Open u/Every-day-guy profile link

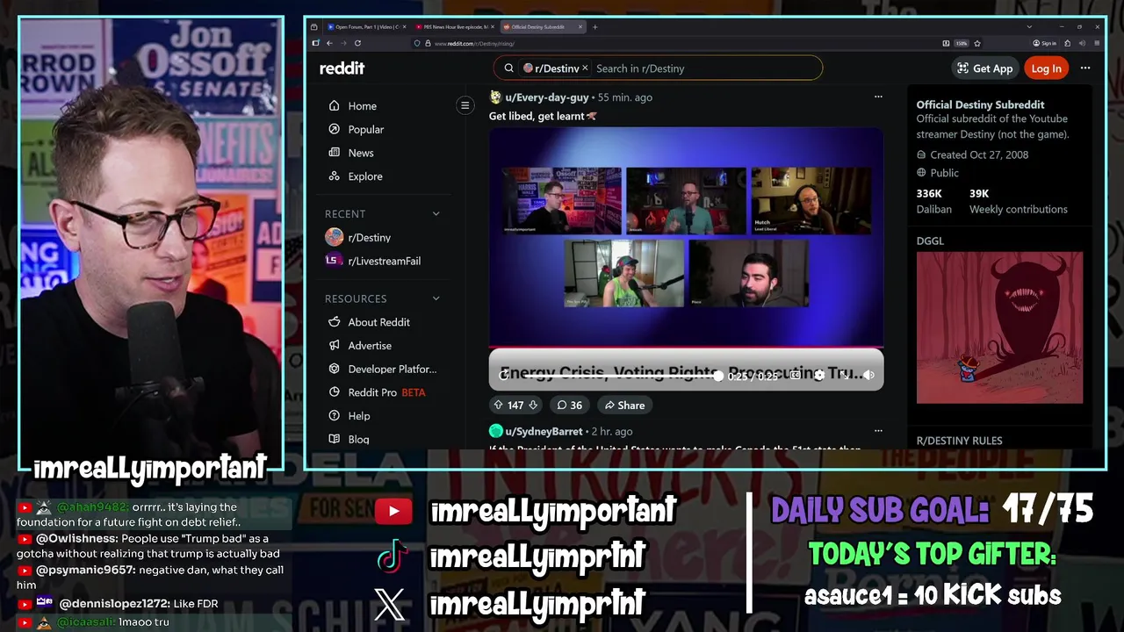pos(546,97)
